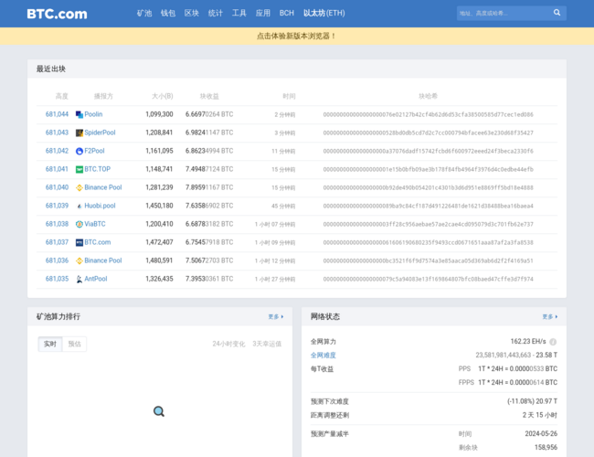Click the ViaBTC pool icon
The image size is (594, 457).
pos(80,224)
